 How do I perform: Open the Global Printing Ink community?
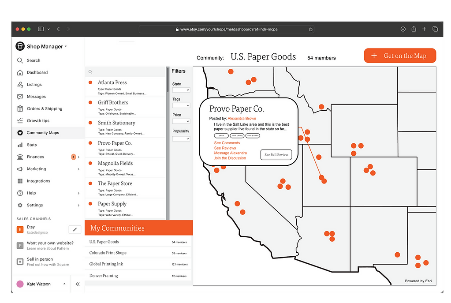click(x=138, y=264)
